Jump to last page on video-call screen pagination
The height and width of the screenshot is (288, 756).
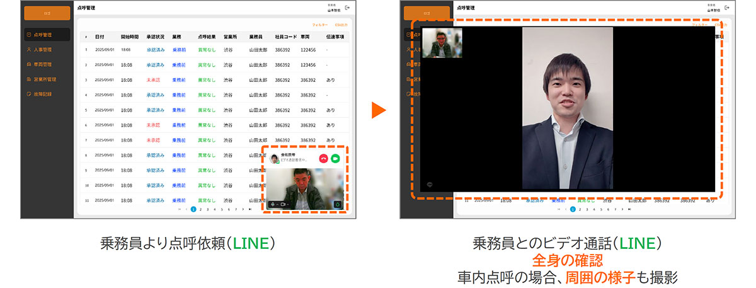629,209
